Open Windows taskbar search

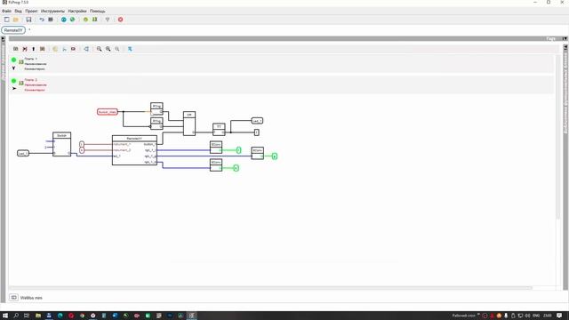16,316
